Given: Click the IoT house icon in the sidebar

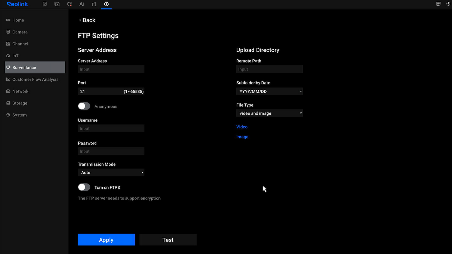Looking at the screenshot, I should [8, 56].
